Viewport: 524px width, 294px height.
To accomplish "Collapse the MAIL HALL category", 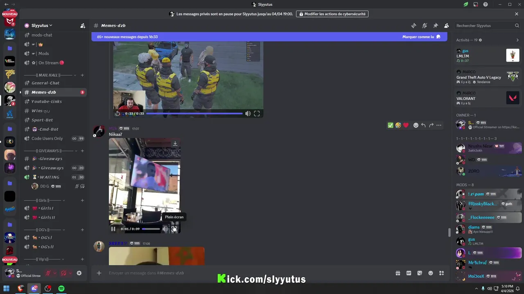I will [x=50, y=75].
